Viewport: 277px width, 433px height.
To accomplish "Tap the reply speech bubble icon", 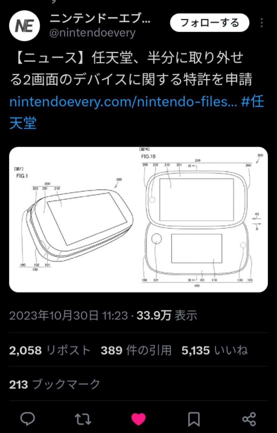I will [x=27, y=419].
